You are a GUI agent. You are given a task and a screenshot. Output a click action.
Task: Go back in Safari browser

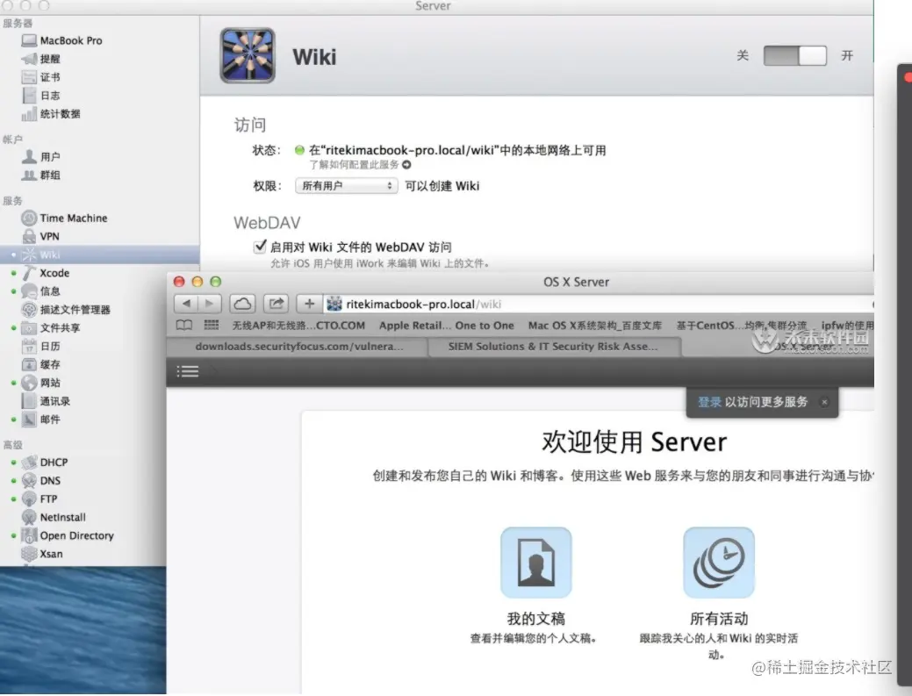coord(186,304)
